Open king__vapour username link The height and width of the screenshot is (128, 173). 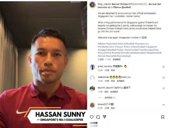(104, 4)
